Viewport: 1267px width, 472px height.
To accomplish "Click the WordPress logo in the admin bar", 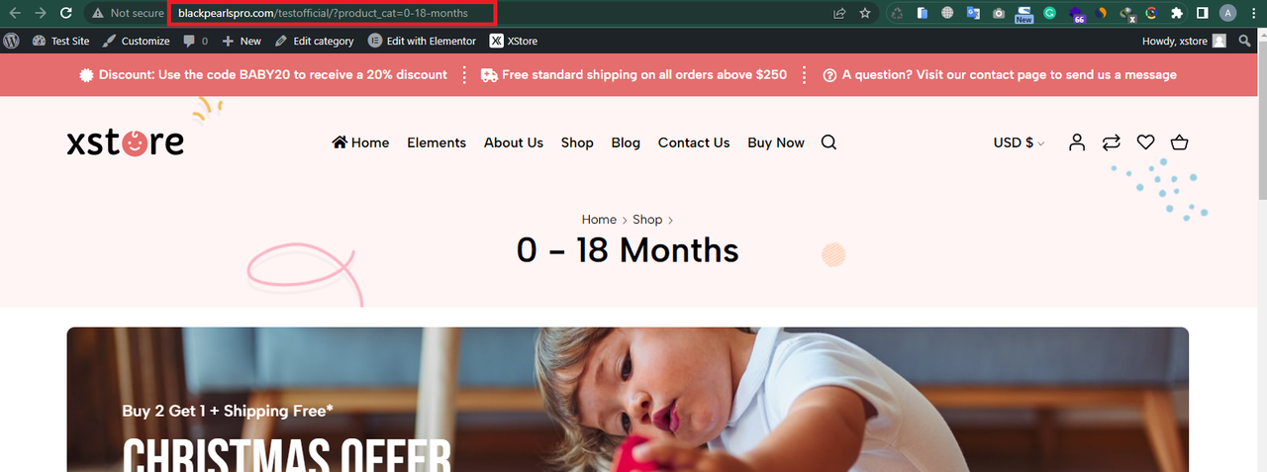I will click(x=12, y=41).
